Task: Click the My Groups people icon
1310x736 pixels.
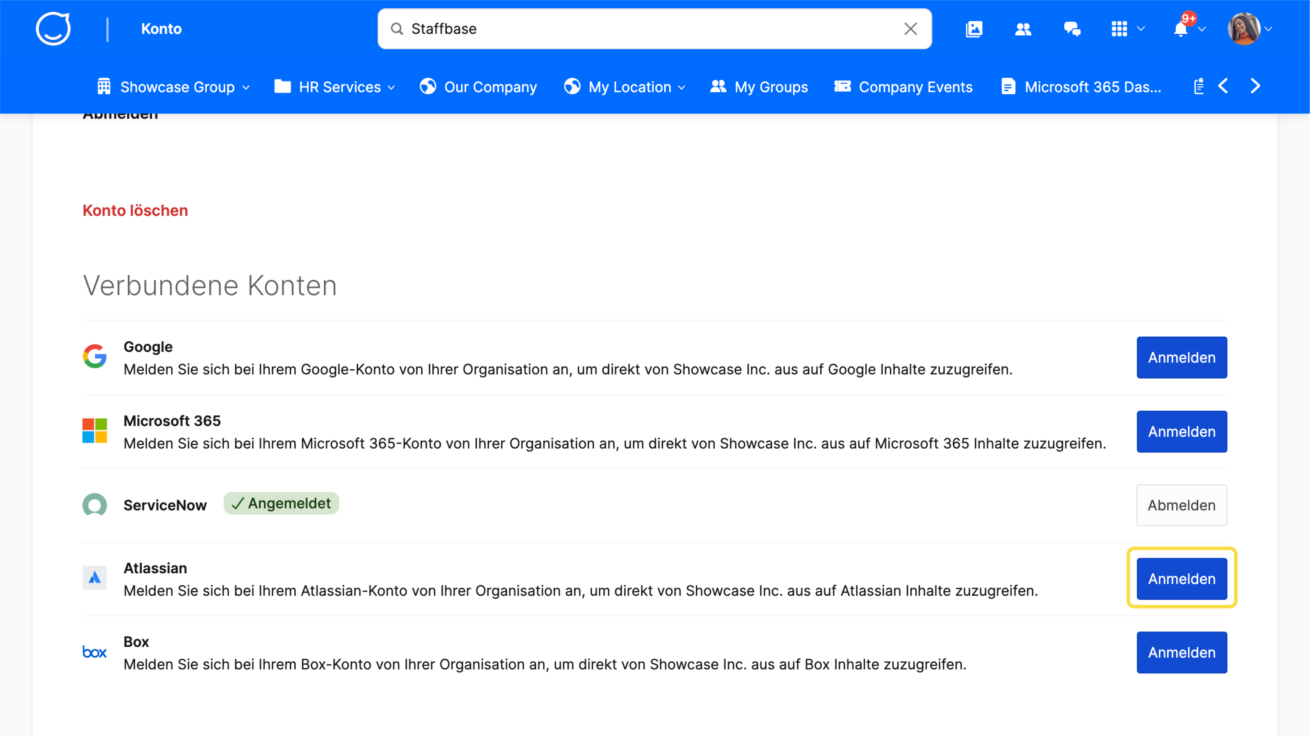Action: click(718, 86)
